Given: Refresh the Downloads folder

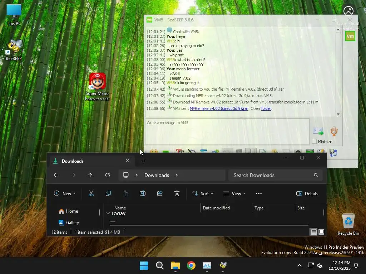Looking at the screenshot, I should point(108,175).
